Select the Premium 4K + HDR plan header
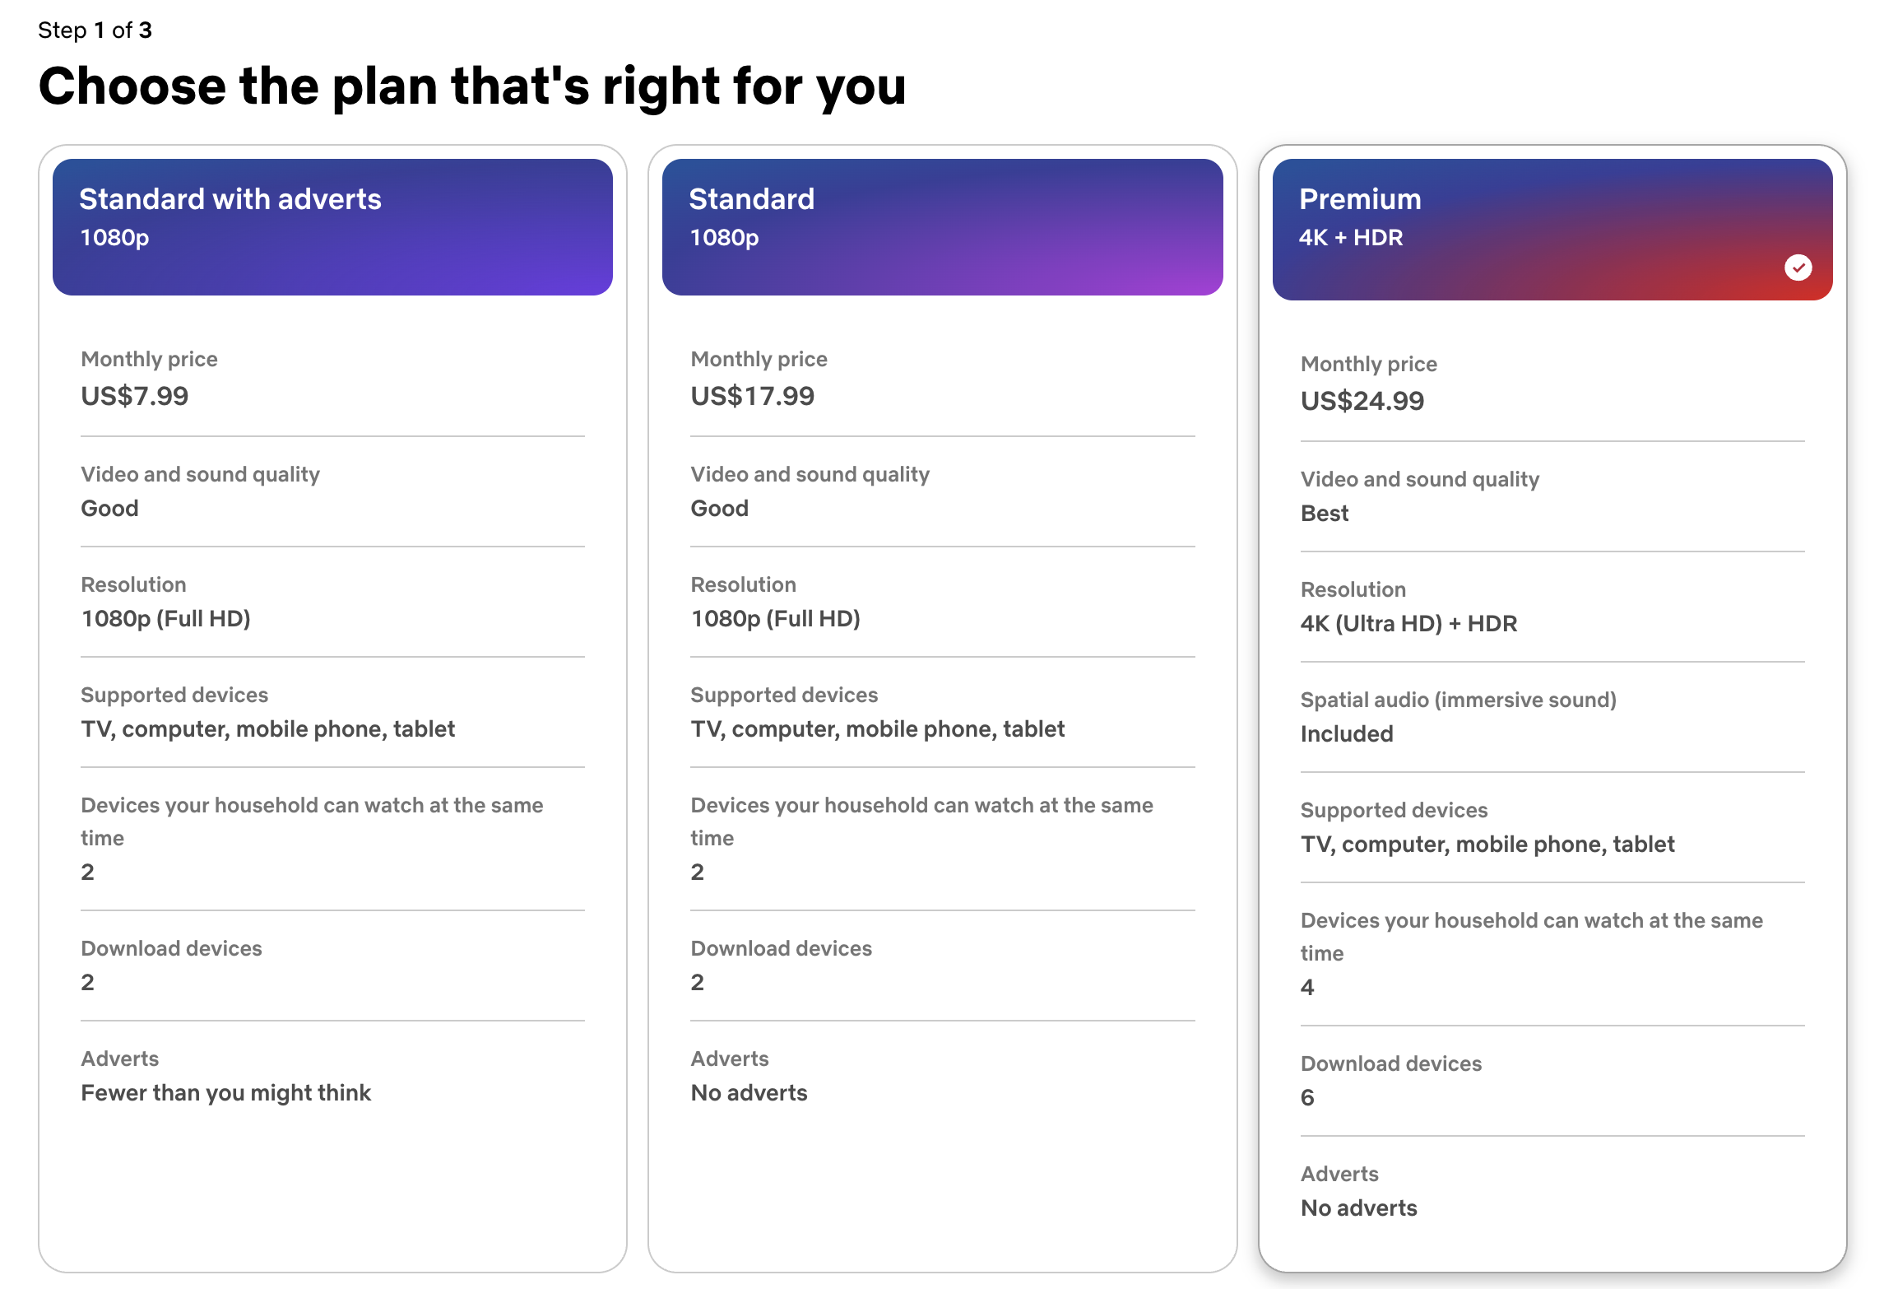This screenshot has height=1289, width=1884. pyautogui.click(x=1552, y=229)
